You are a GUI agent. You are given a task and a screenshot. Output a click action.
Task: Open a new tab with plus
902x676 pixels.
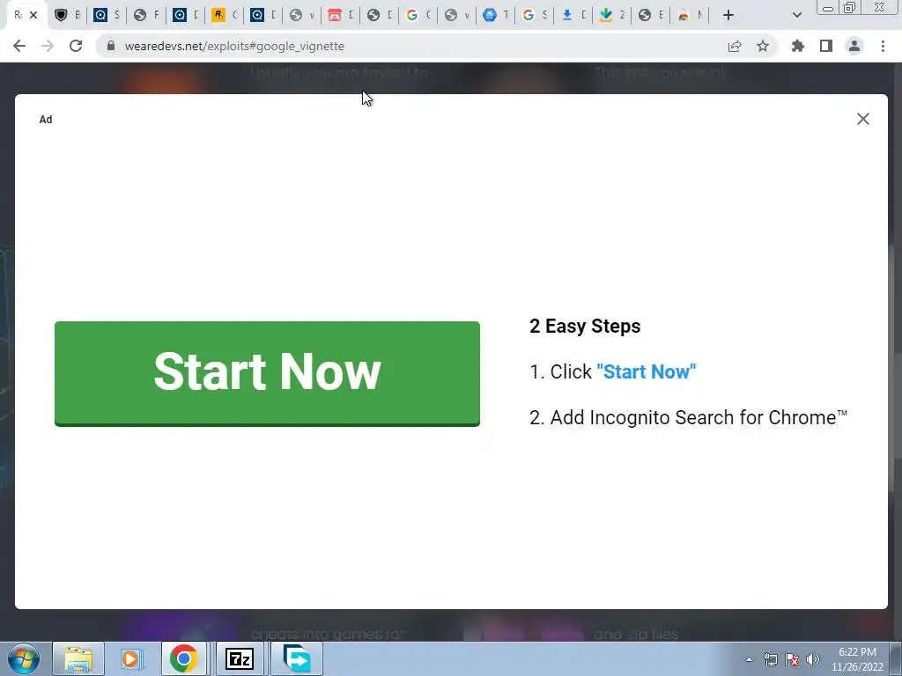pyautogui.click(x=728, y=16)
